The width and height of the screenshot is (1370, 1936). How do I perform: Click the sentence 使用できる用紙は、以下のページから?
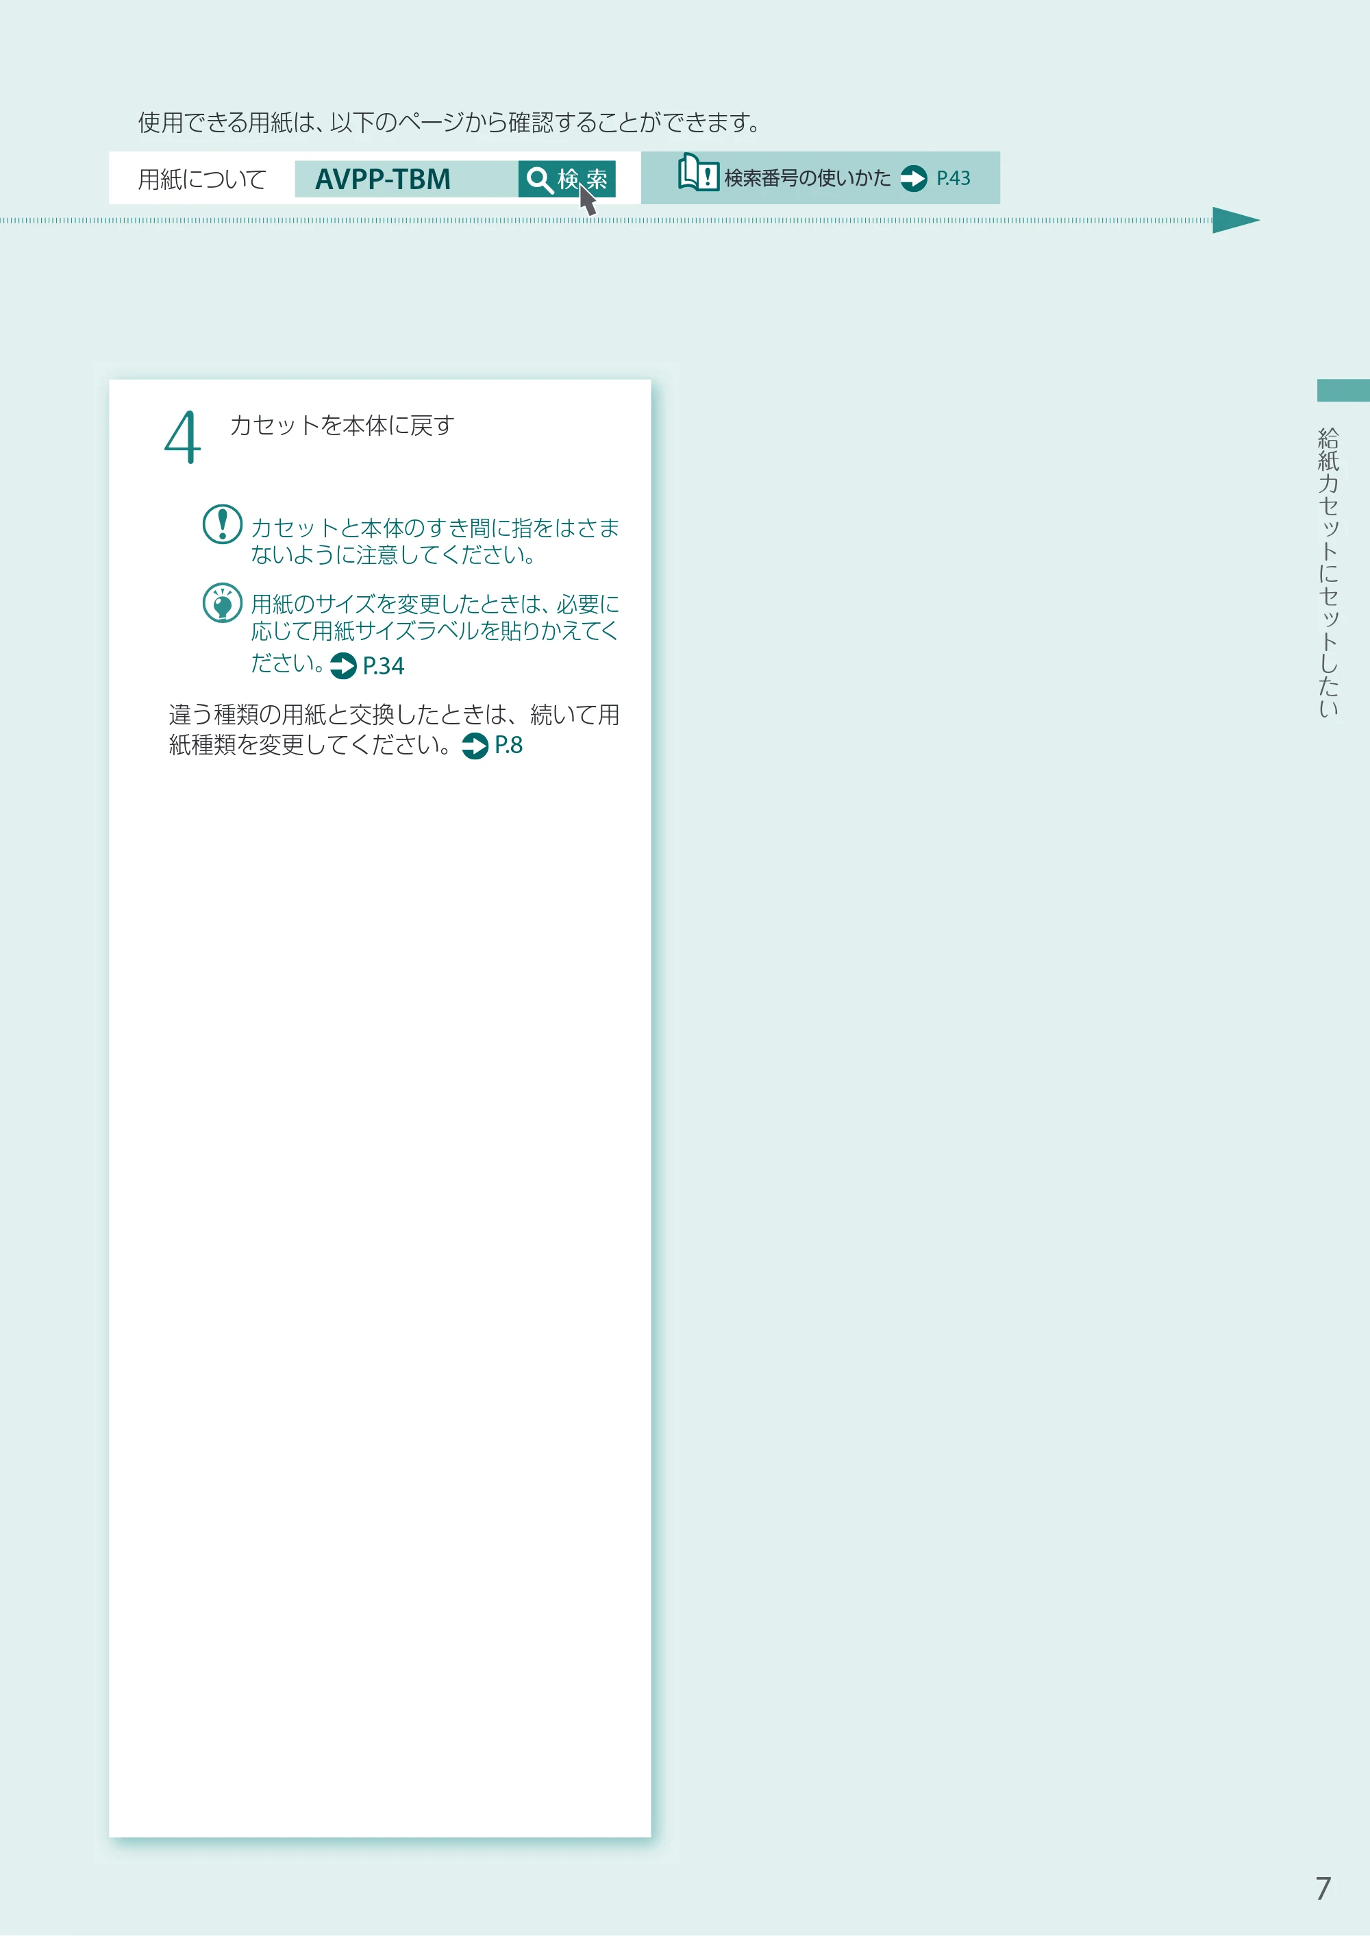pos(448,123)
